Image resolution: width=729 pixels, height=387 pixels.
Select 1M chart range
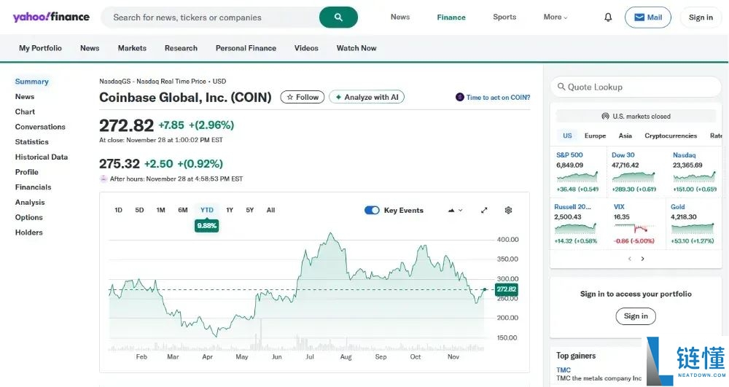pos(161,210)
